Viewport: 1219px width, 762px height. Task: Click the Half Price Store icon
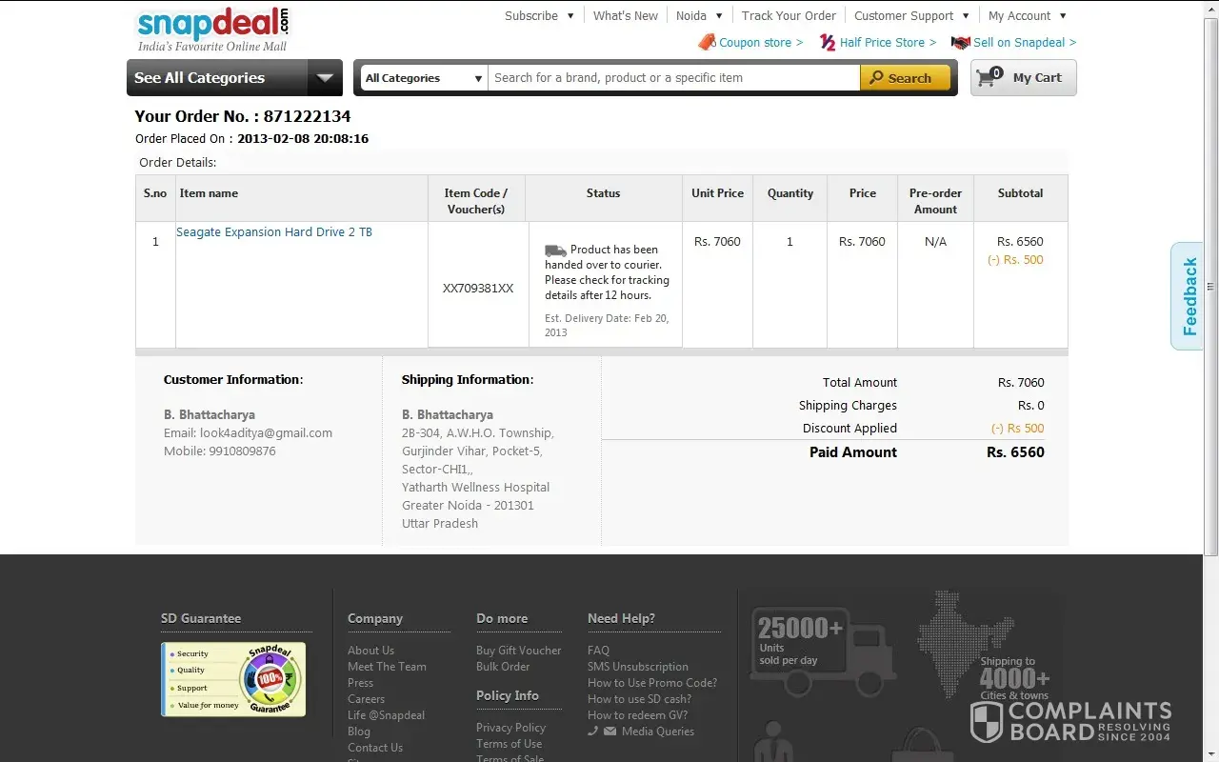[828, 42]
